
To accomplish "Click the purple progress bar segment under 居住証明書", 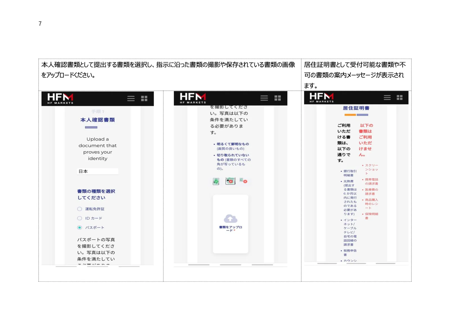I will (362, 115).
